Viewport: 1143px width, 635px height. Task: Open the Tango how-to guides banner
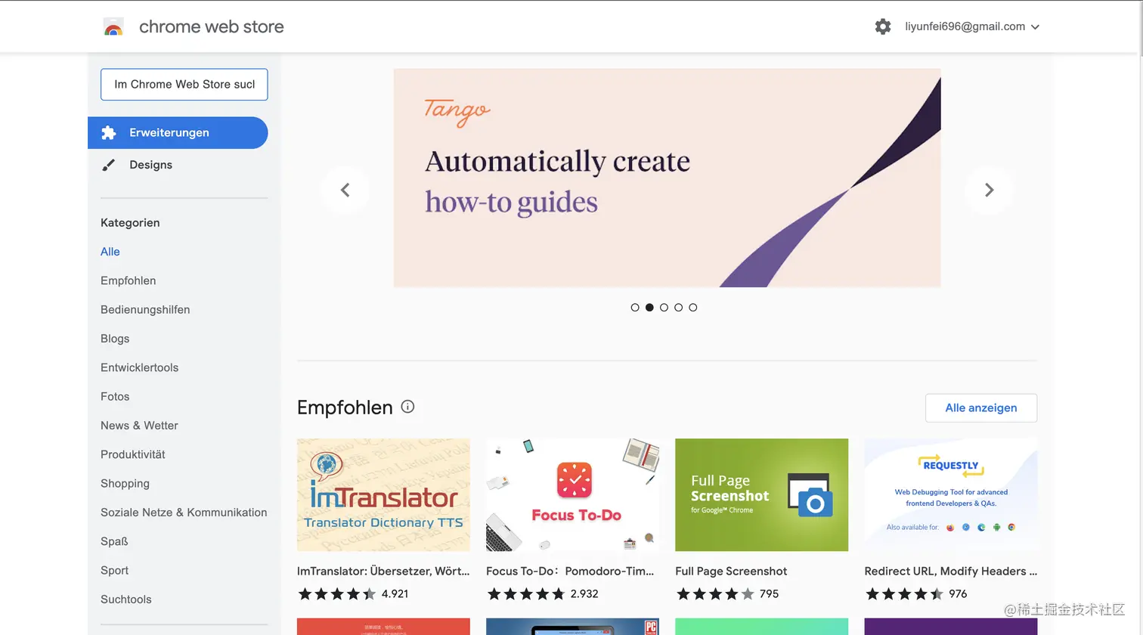(668, 178)
